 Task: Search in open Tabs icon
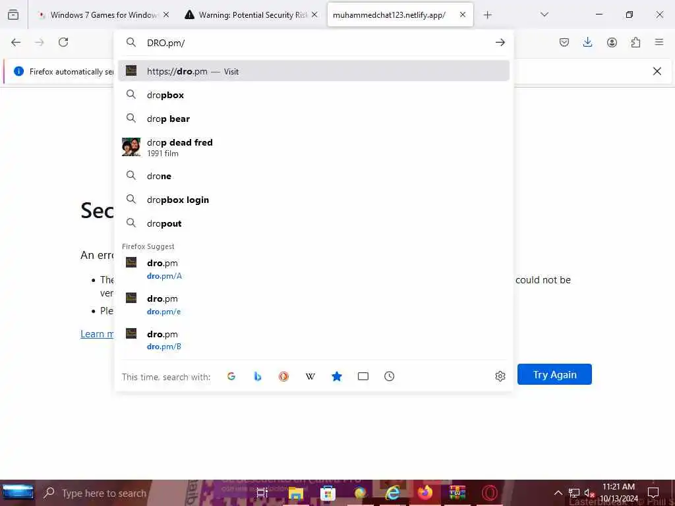coord(363,376)
